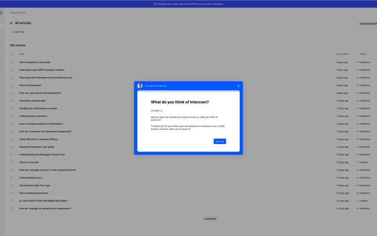This screenshot has width=377, height=236.
Task: Check the Chrome Extension article checkbox
Action: point(11,78)
